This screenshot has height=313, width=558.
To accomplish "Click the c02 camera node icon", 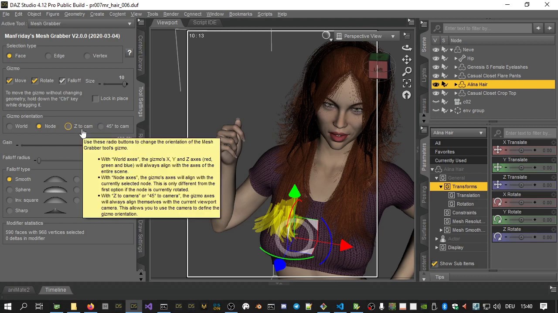I will tap(457, 102).
